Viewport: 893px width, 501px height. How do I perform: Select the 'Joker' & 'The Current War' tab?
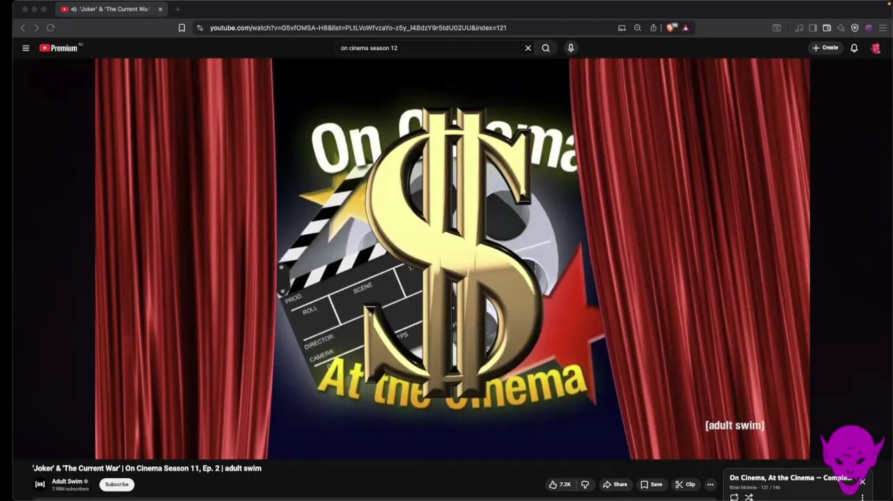pos(111,9)
